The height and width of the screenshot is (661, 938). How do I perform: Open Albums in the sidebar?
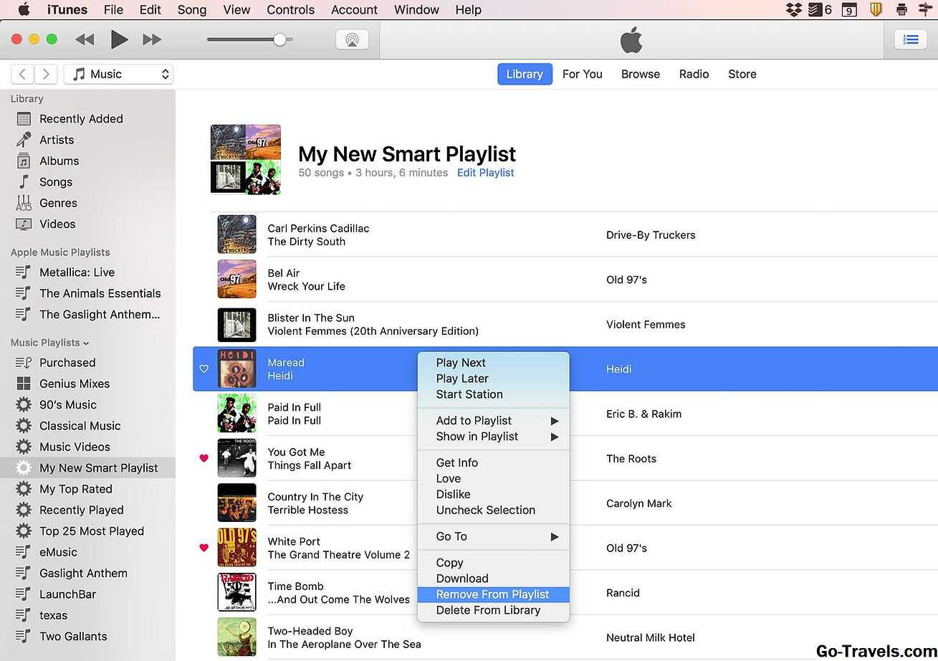pyautogui.click(x=59, y=161)
